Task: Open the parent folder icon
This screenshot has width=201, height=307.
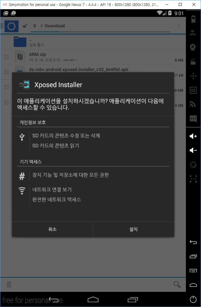Action: (20, 42)
